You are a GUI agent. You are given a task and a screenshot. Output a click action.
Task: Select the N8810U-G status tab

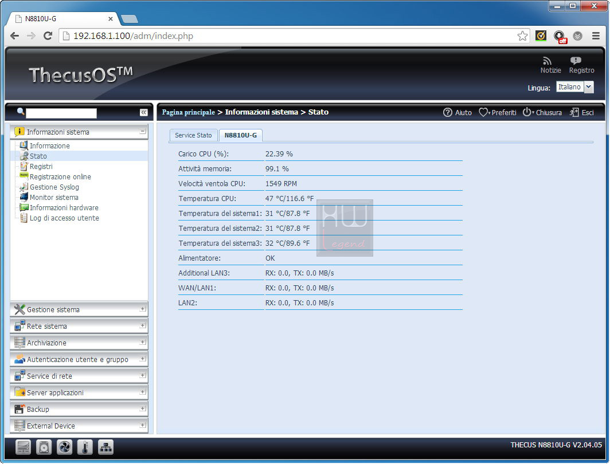click(240, 135)
